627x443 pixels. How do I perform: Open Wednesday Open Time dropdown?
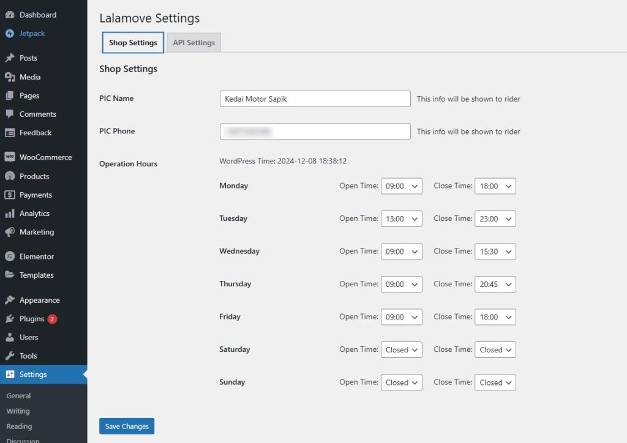coord(401,251)
